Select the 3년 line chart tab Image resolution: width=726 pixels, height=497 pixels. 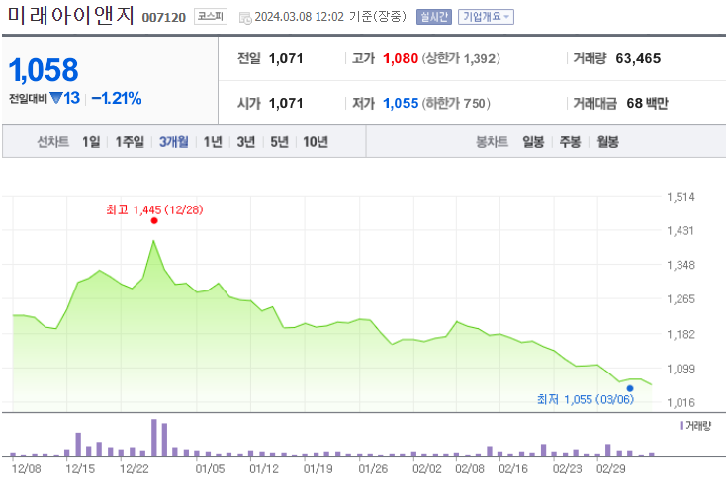246,142
